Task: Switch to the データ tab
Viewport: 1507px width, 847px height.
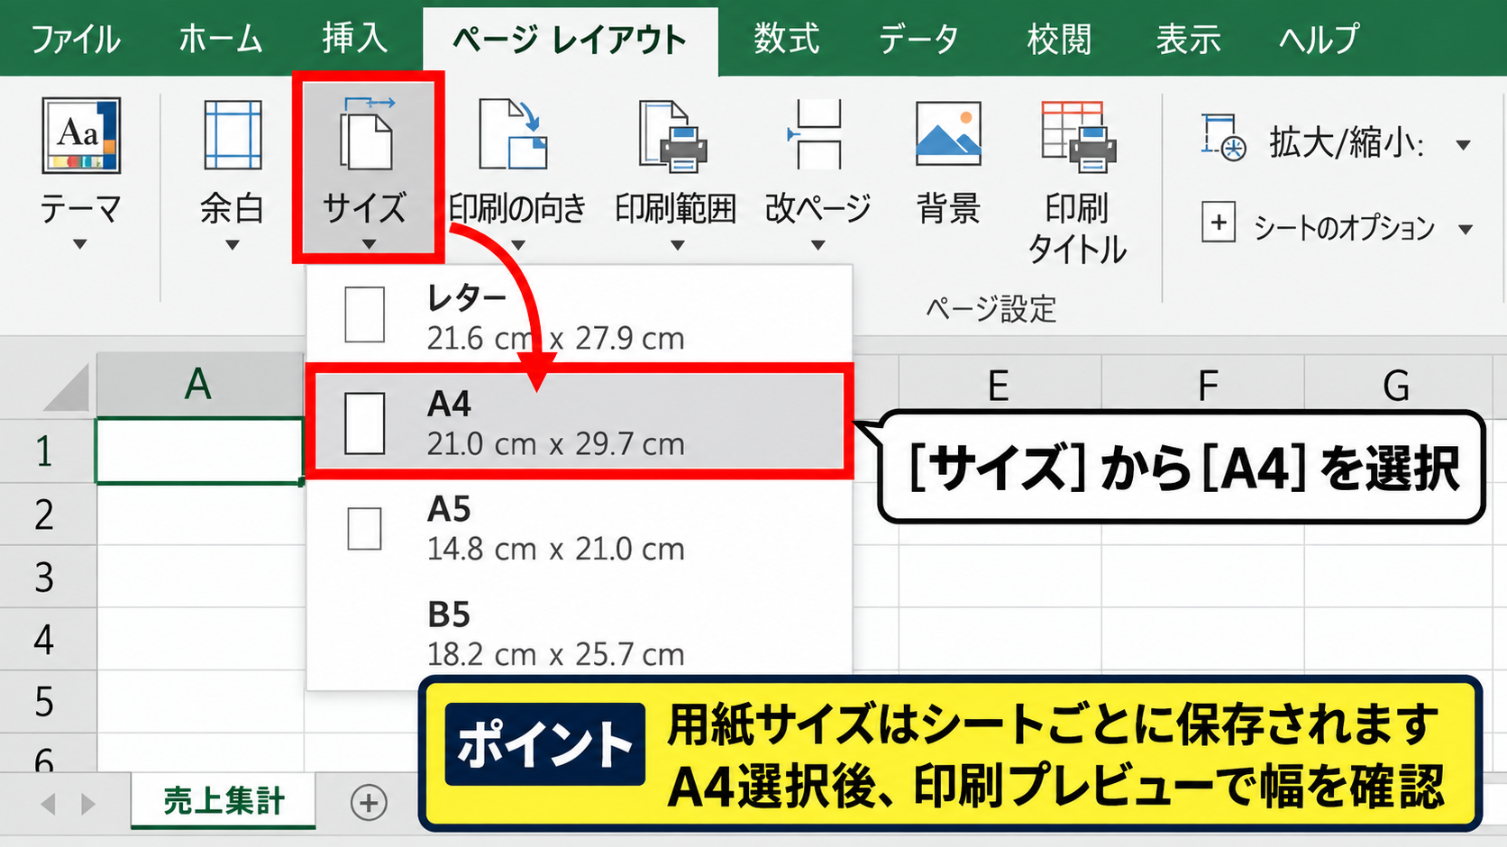Action: click(x=919, y=39)
